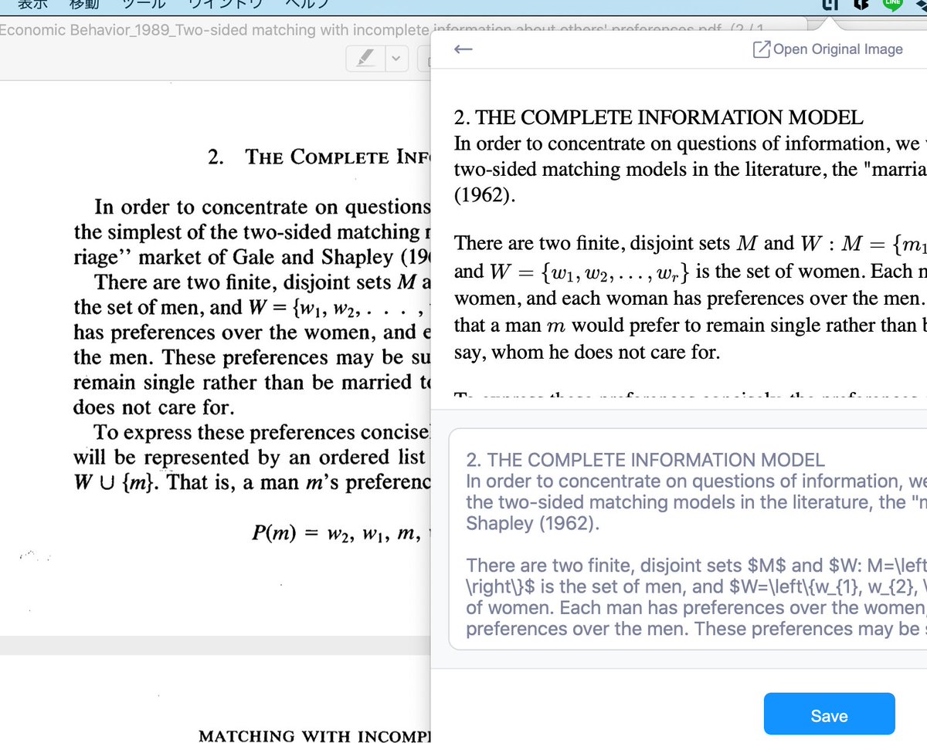Open the ヘルプ menu in the menu bar
Image resolution: width=927 pixels, height=743 pixels.
pos(307,4)
